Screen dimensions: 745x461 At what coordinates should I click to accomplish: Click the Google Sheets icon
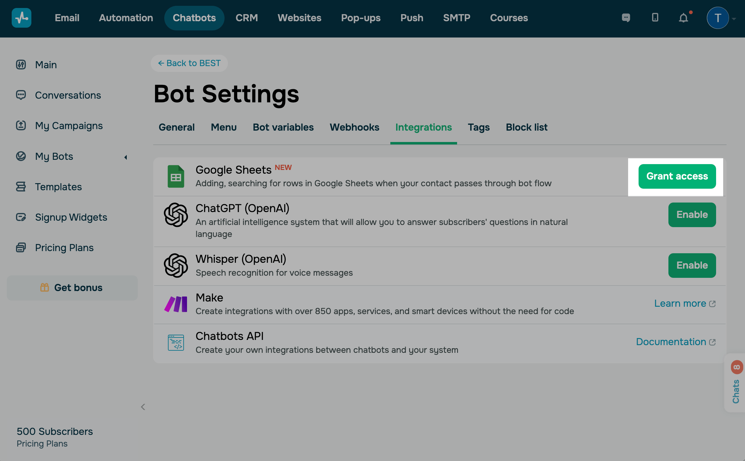(176, 176)
